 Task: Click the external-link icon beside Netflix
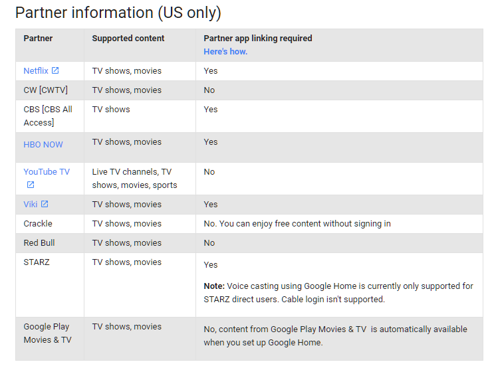coord(55,70)
